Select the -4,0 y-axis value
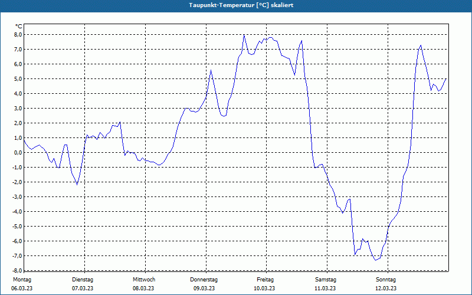The height and width of the screenshot is (295, 472). pos(17,212)
